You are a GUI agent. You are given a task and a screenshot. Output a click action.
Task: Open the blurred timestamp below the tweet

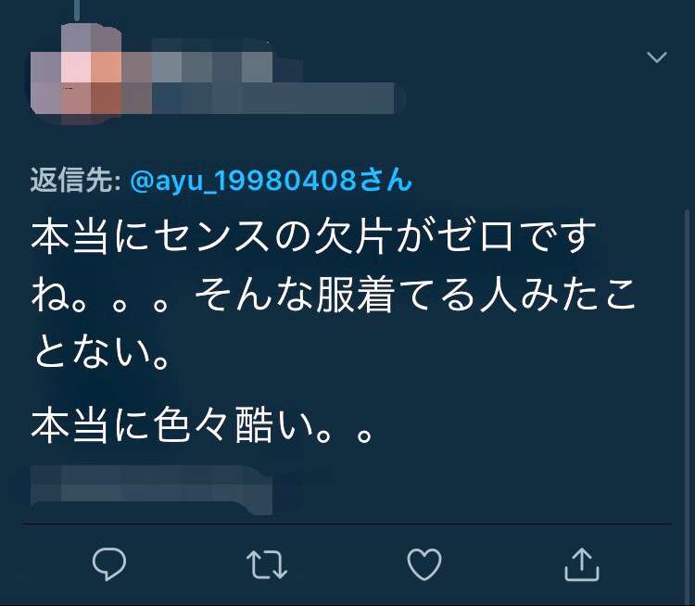[x=151, y=488]
